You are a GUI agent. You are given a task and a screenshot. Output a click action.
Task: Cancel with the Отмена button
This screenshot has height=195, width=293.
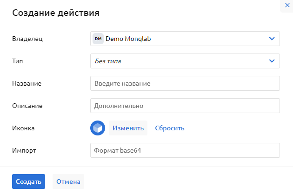pyautogui.click(x=68, y=182)
